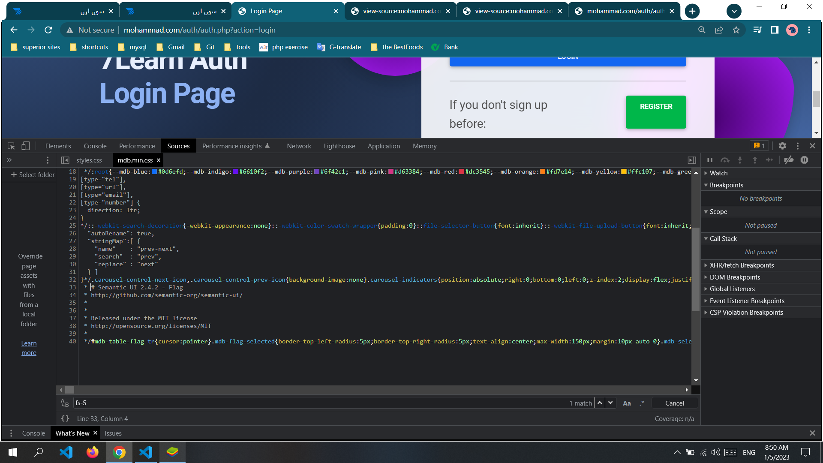The image size is (823, 463).
Task: Toggle pause on exceptions icon
Action: (805, 160)
